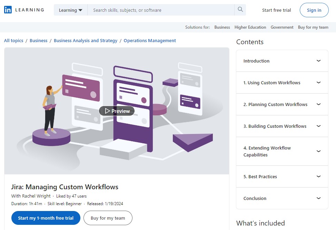Expand 5. Best Practices section
The height and width of the screenshot is (230, 336).
pyautogui.click(x=282, y=176)
